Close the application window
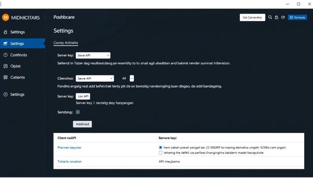The width and height of the screenshot is (313, 178). coord(309,4)
